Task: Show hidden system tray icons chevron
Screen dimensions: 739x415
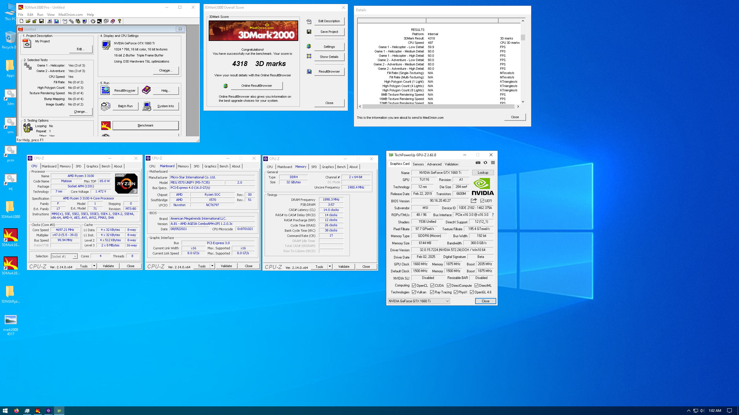Action: pos(688,411)
